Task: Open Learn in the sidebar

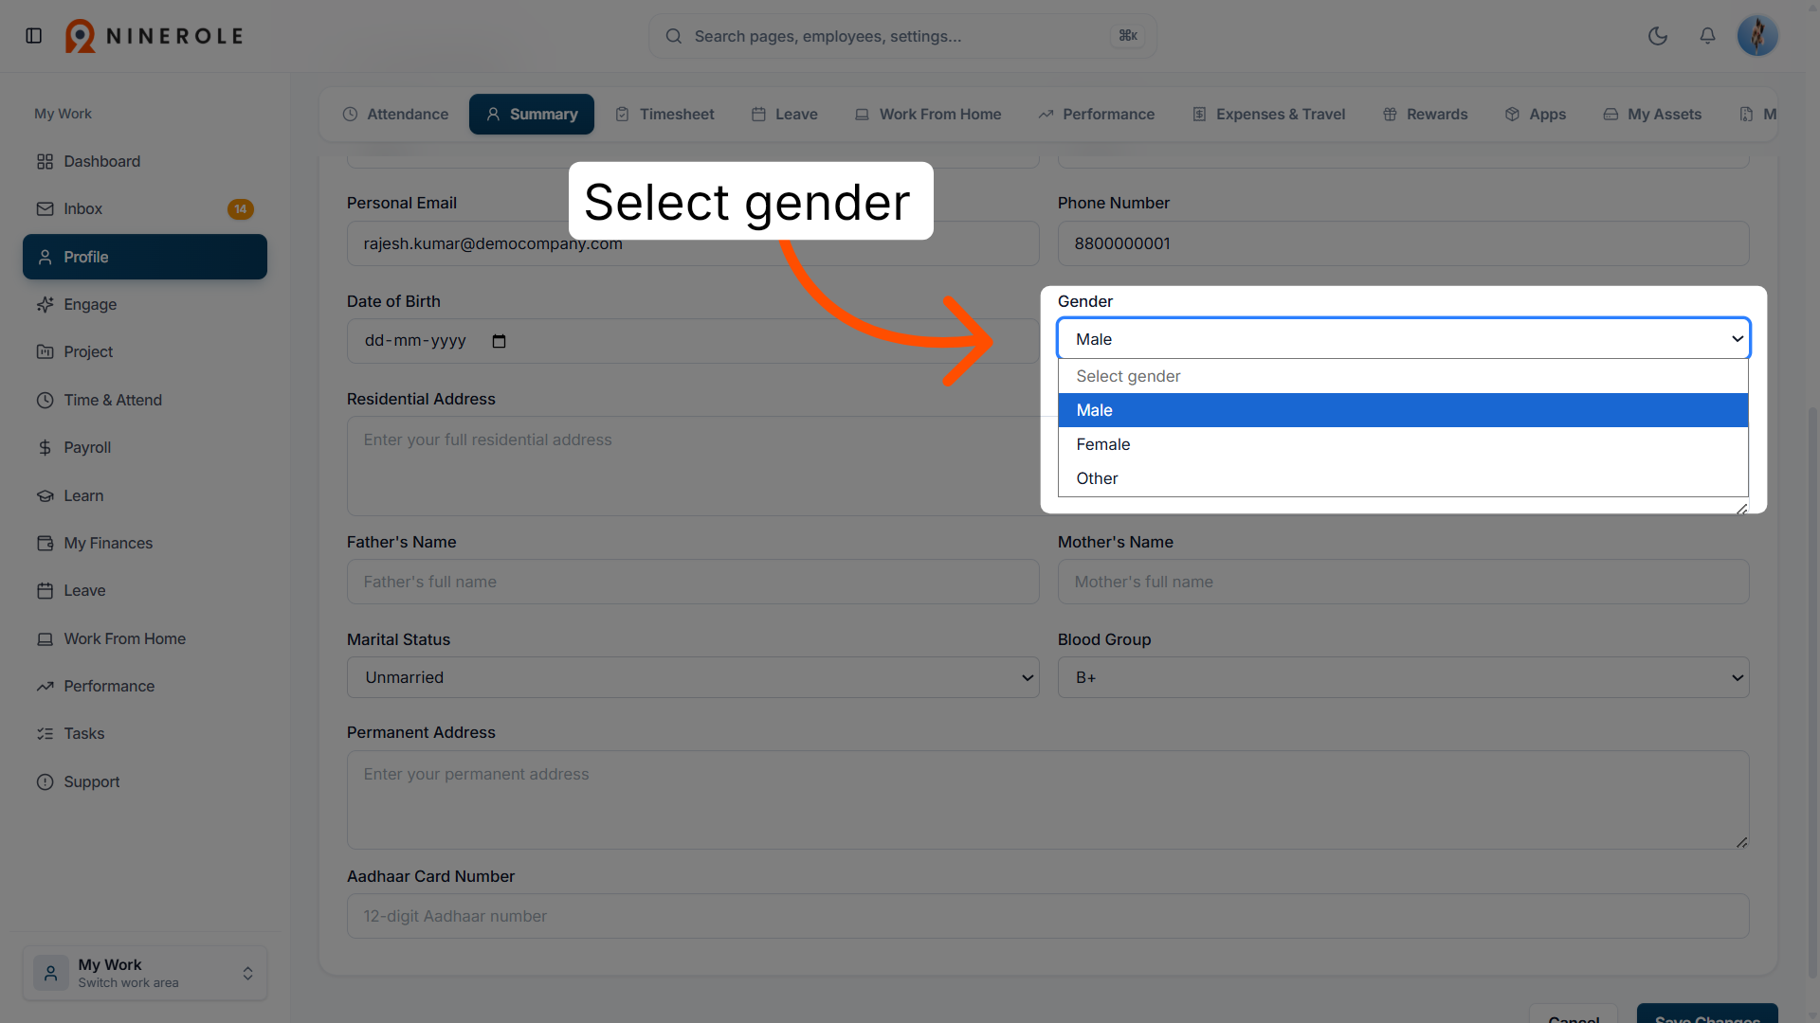Action: click(145, 495)
